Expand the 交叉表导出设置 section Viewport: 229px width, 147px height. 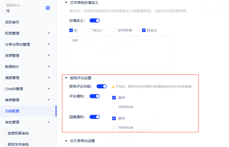pyautogui.click(x=66, y=141)
